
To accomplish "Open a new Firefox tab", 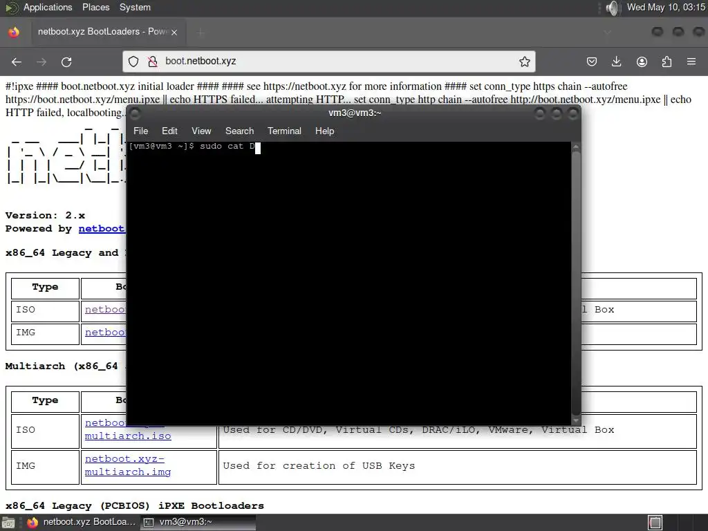I will tap(201, 32).
